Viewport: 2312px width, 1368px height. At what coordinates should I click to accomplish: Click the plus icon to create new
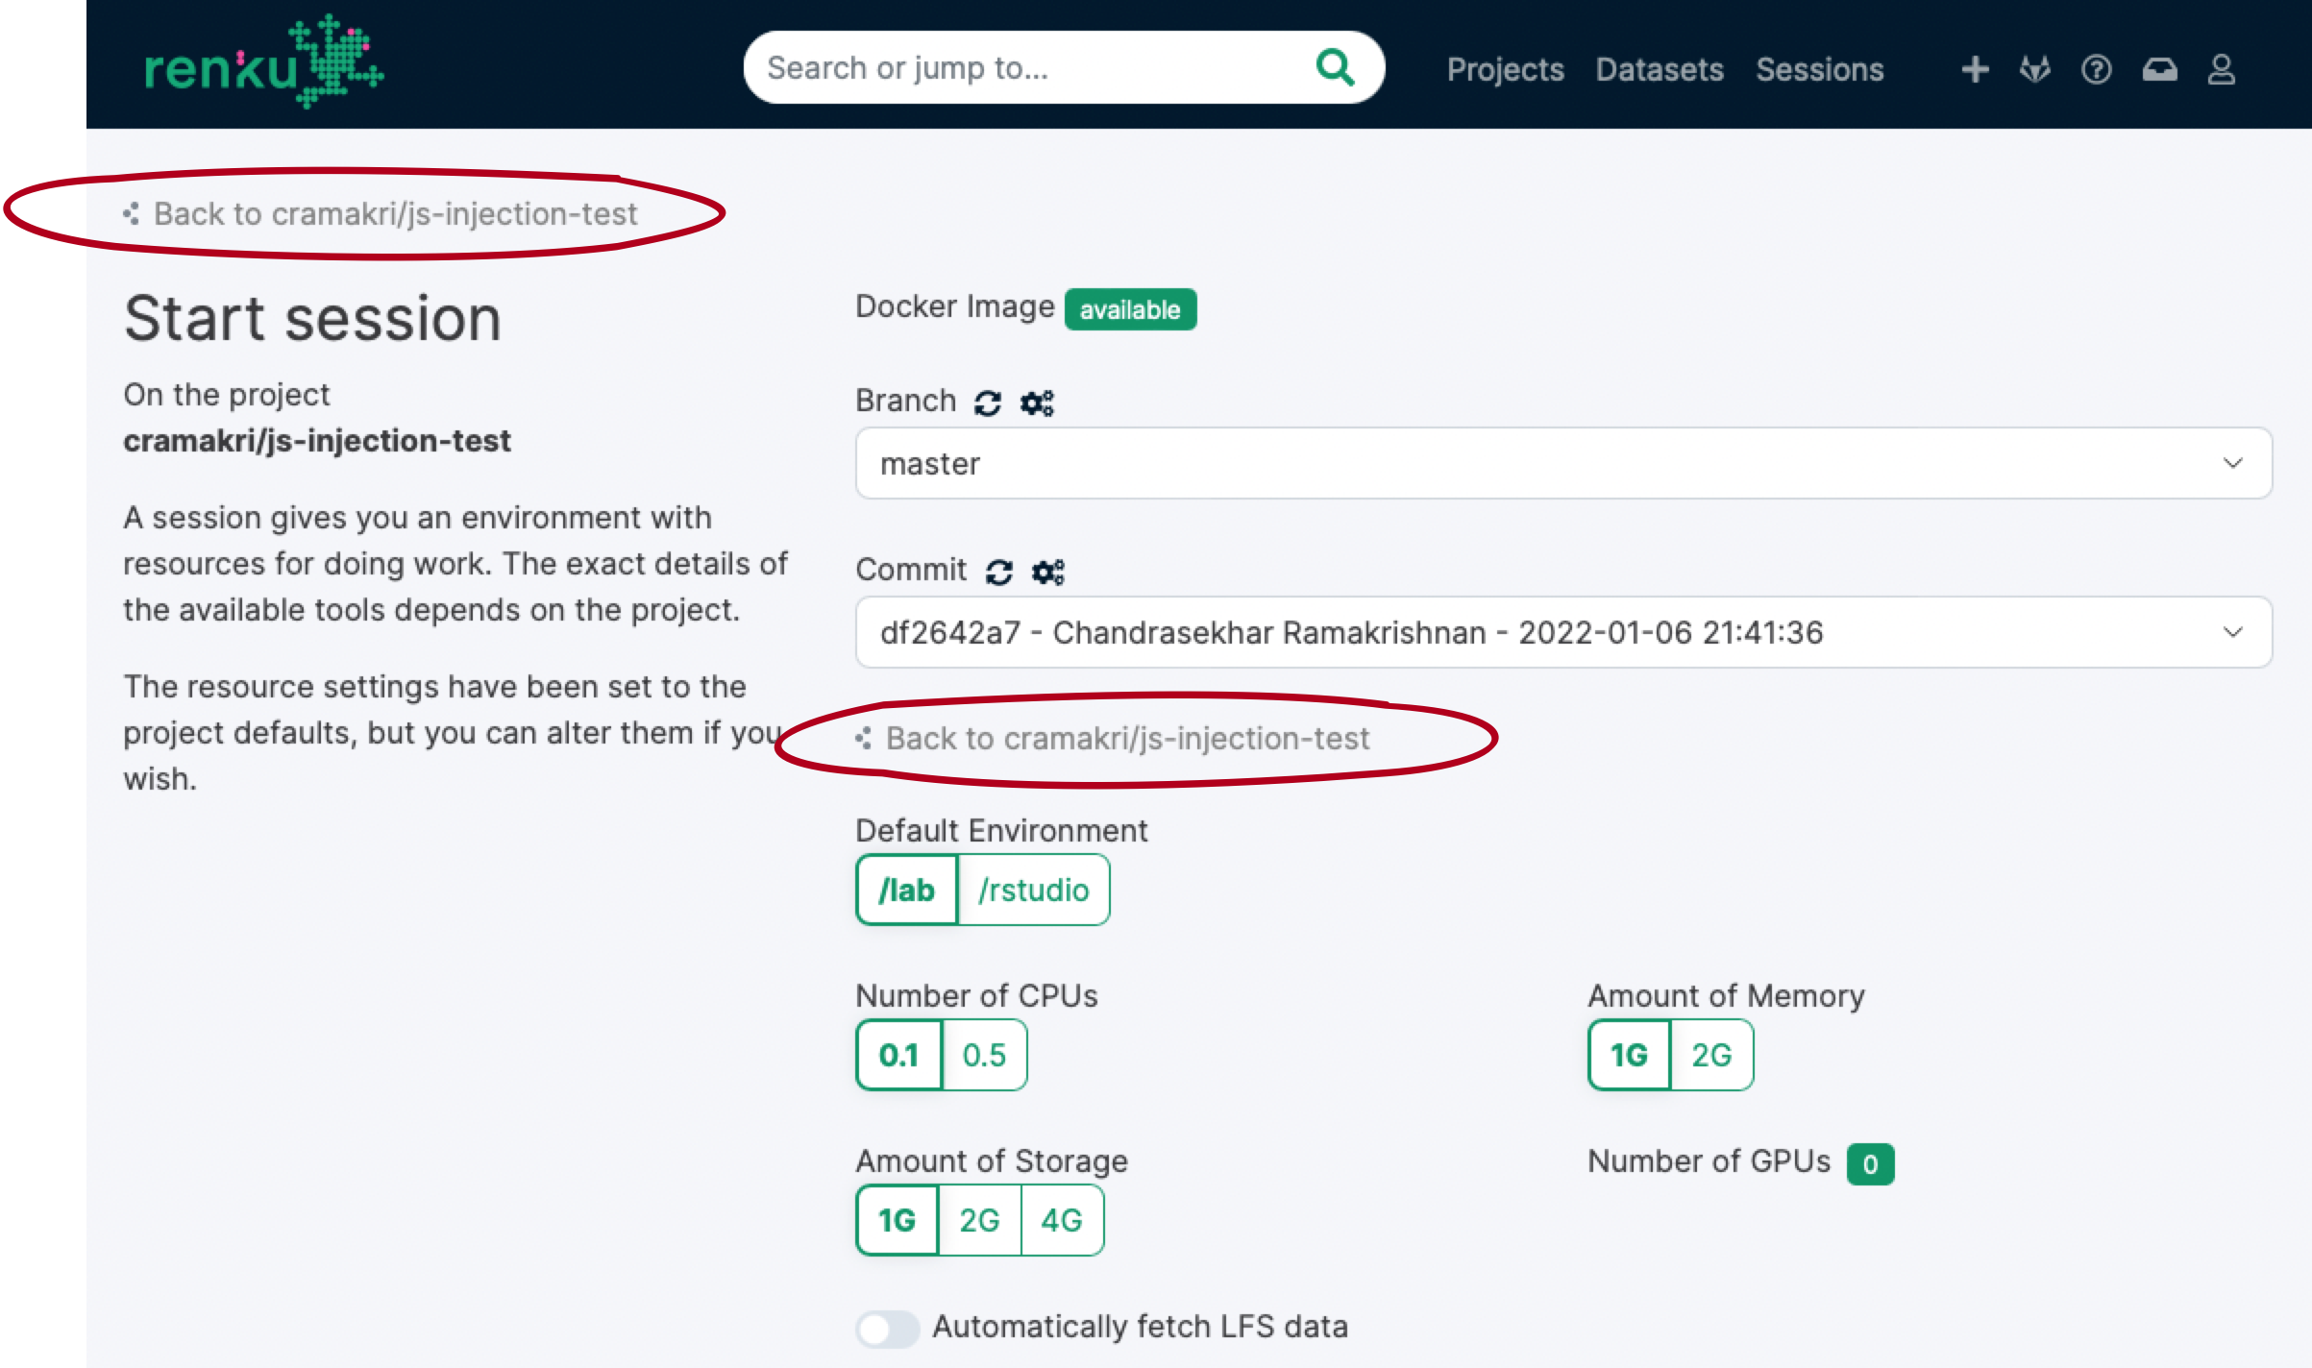(1975, 68)
